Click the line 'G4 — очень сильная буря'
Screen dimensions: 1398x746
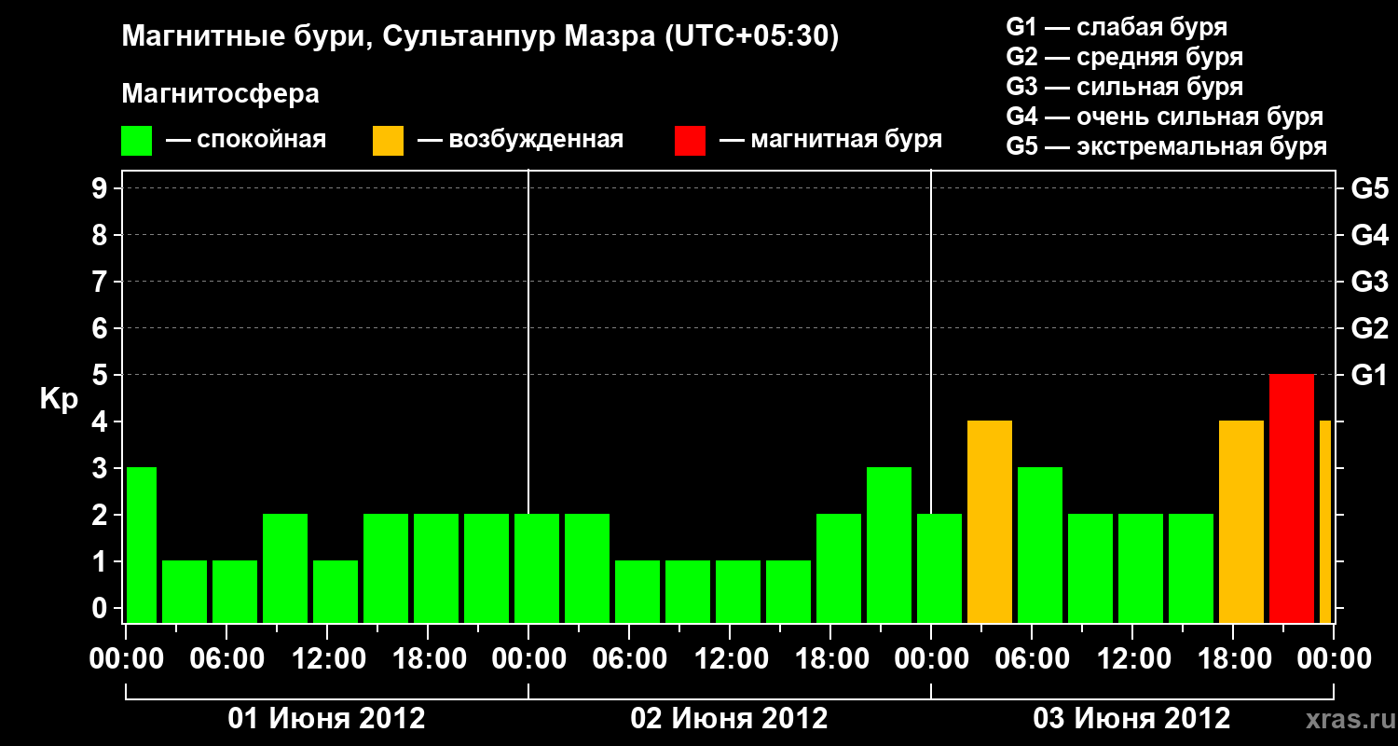(x=1165, y=117)
